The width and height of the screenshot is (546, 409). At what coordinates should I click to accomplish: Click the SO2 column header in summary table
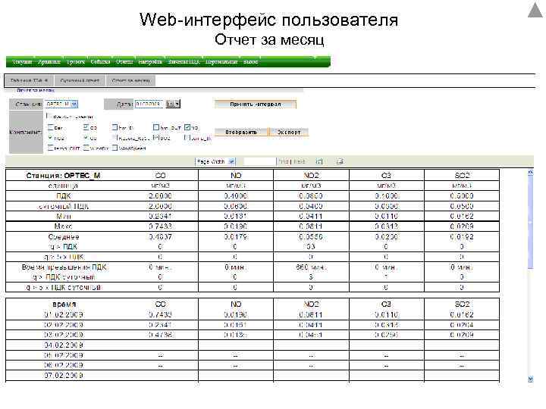point(462,176)
